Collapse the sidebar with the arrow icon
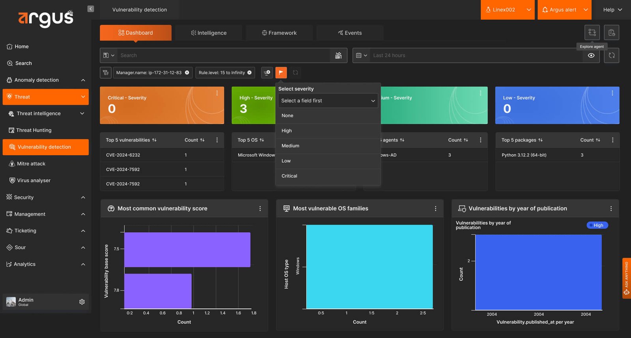631x338 pixels. point(91,9)
